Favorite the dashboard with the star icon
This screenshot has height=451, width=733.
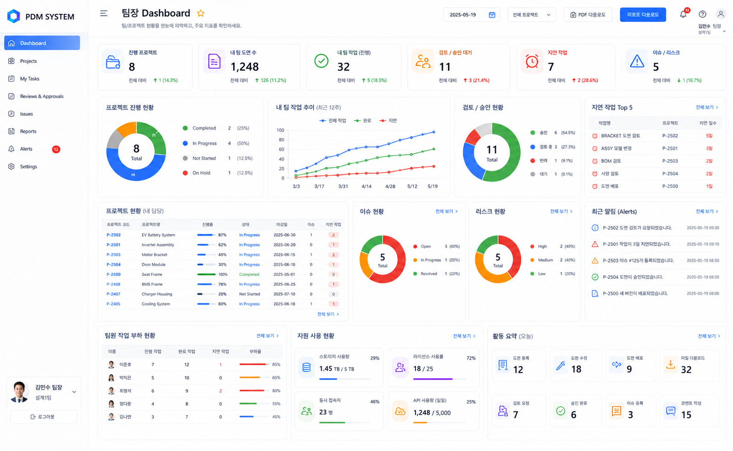tap(200, 13)
